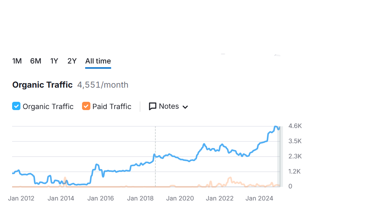Viewport: 377px width, 216px height.
Task: Click the Notes speech bubble icon
Action: (153, 106)
